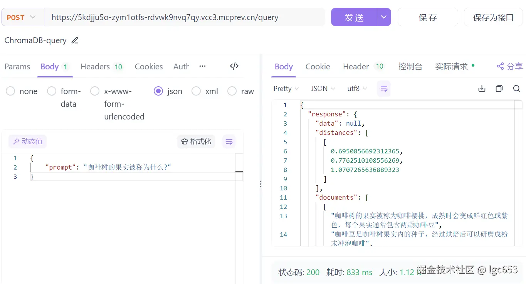Open the response Header tab

click(363, 67)
